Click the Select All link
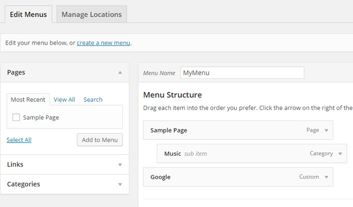 pos(19,140)
